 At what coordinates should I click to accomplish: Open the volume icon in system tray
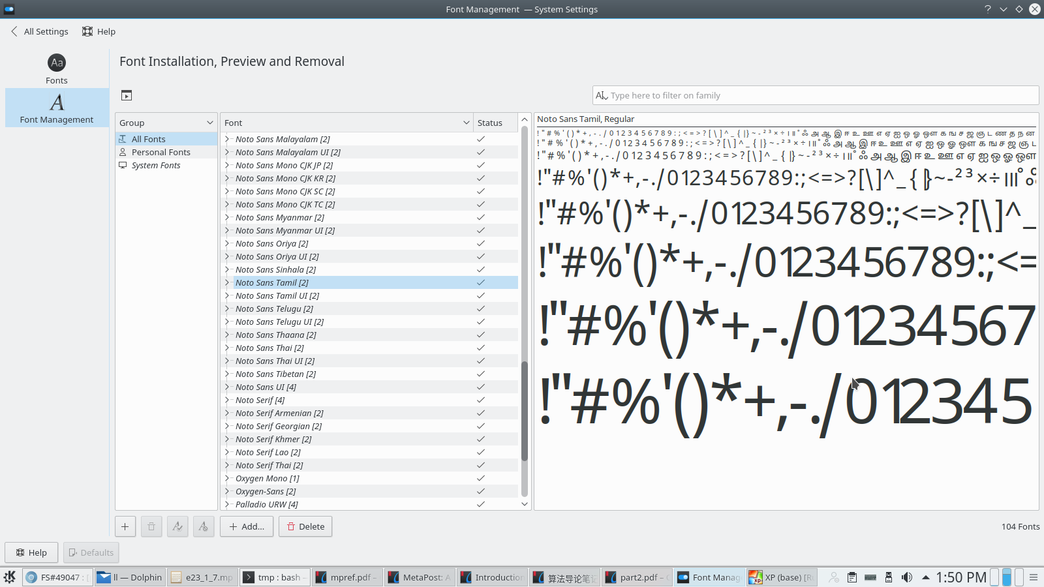click(x=907, y=577)
